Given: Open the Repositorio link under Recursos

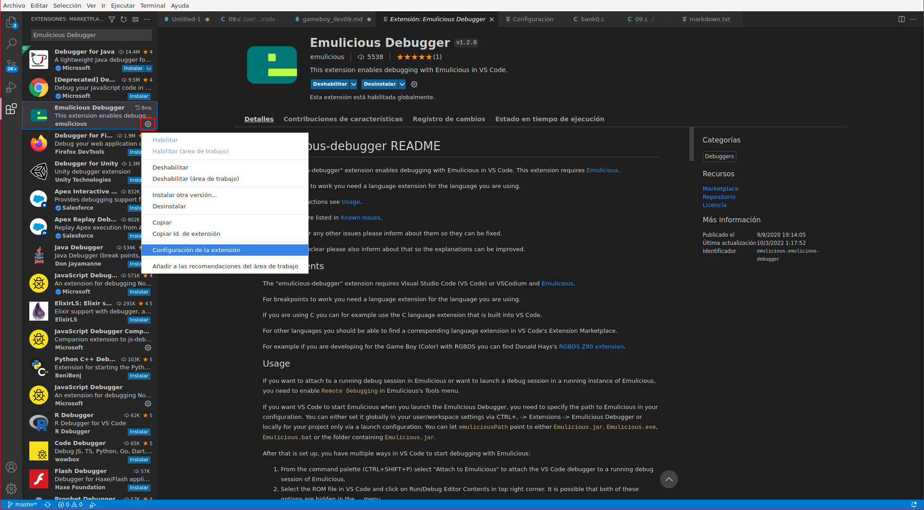Looking at the screenshot, I should (x=719, y=197).
